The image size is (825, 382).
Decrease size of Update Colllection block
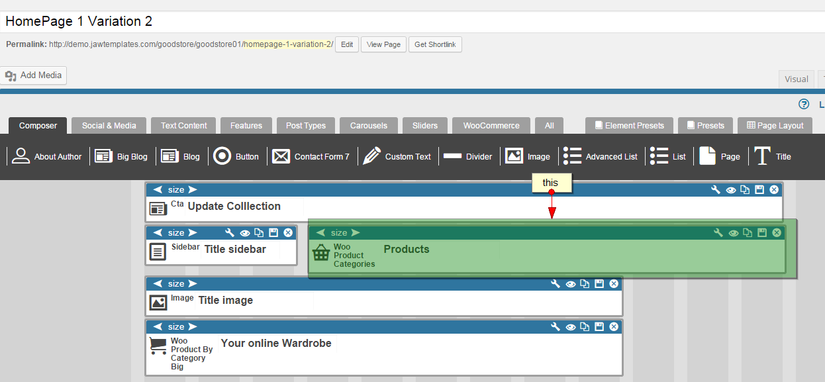158,190
